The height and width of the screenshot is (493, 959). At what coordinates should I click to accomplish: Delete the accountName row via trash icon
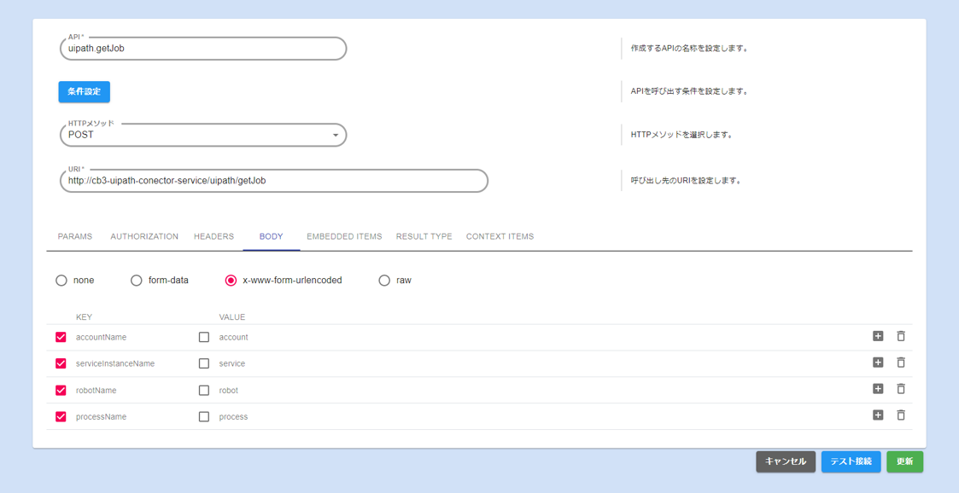901,336
